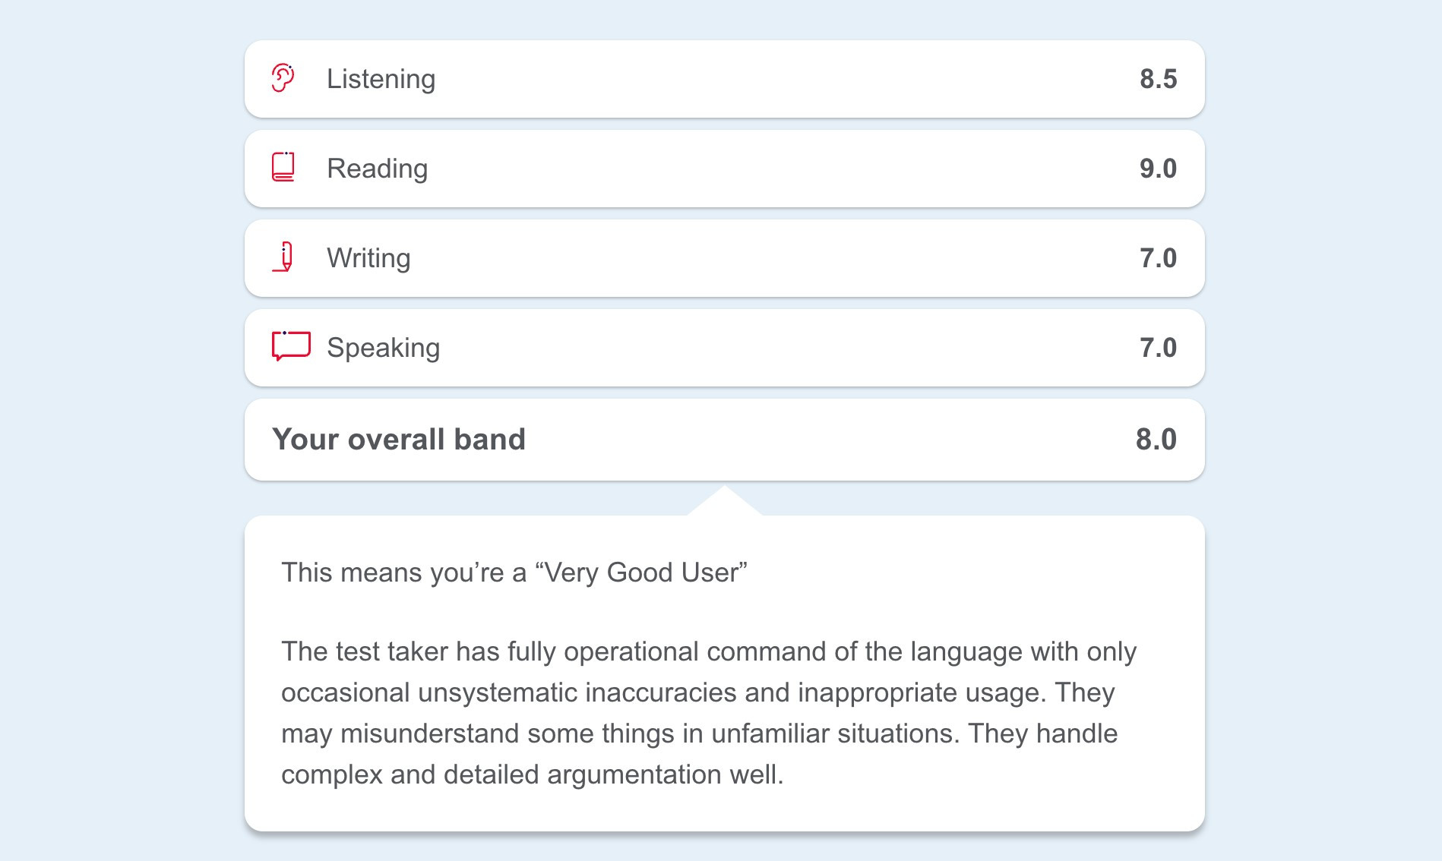Select the Speaking label text
Image resolution: width=1442 pixels, height=861 pixels.
(383, 348)
